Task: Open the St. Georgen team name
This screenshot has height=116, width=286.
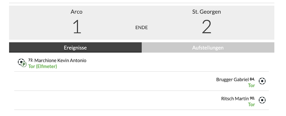Action: pyautogui.click(x=207, y=12)
